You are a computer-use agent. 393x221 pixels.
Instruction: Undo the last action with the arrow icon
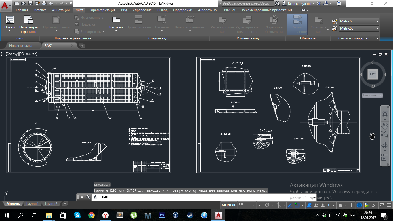click(51, 3)
